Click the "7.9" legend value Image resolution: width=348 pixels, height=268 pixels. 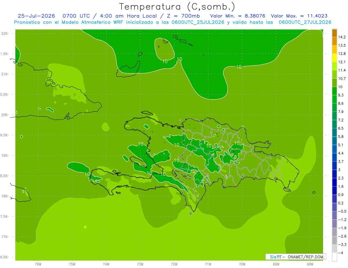tap(341, 112)
